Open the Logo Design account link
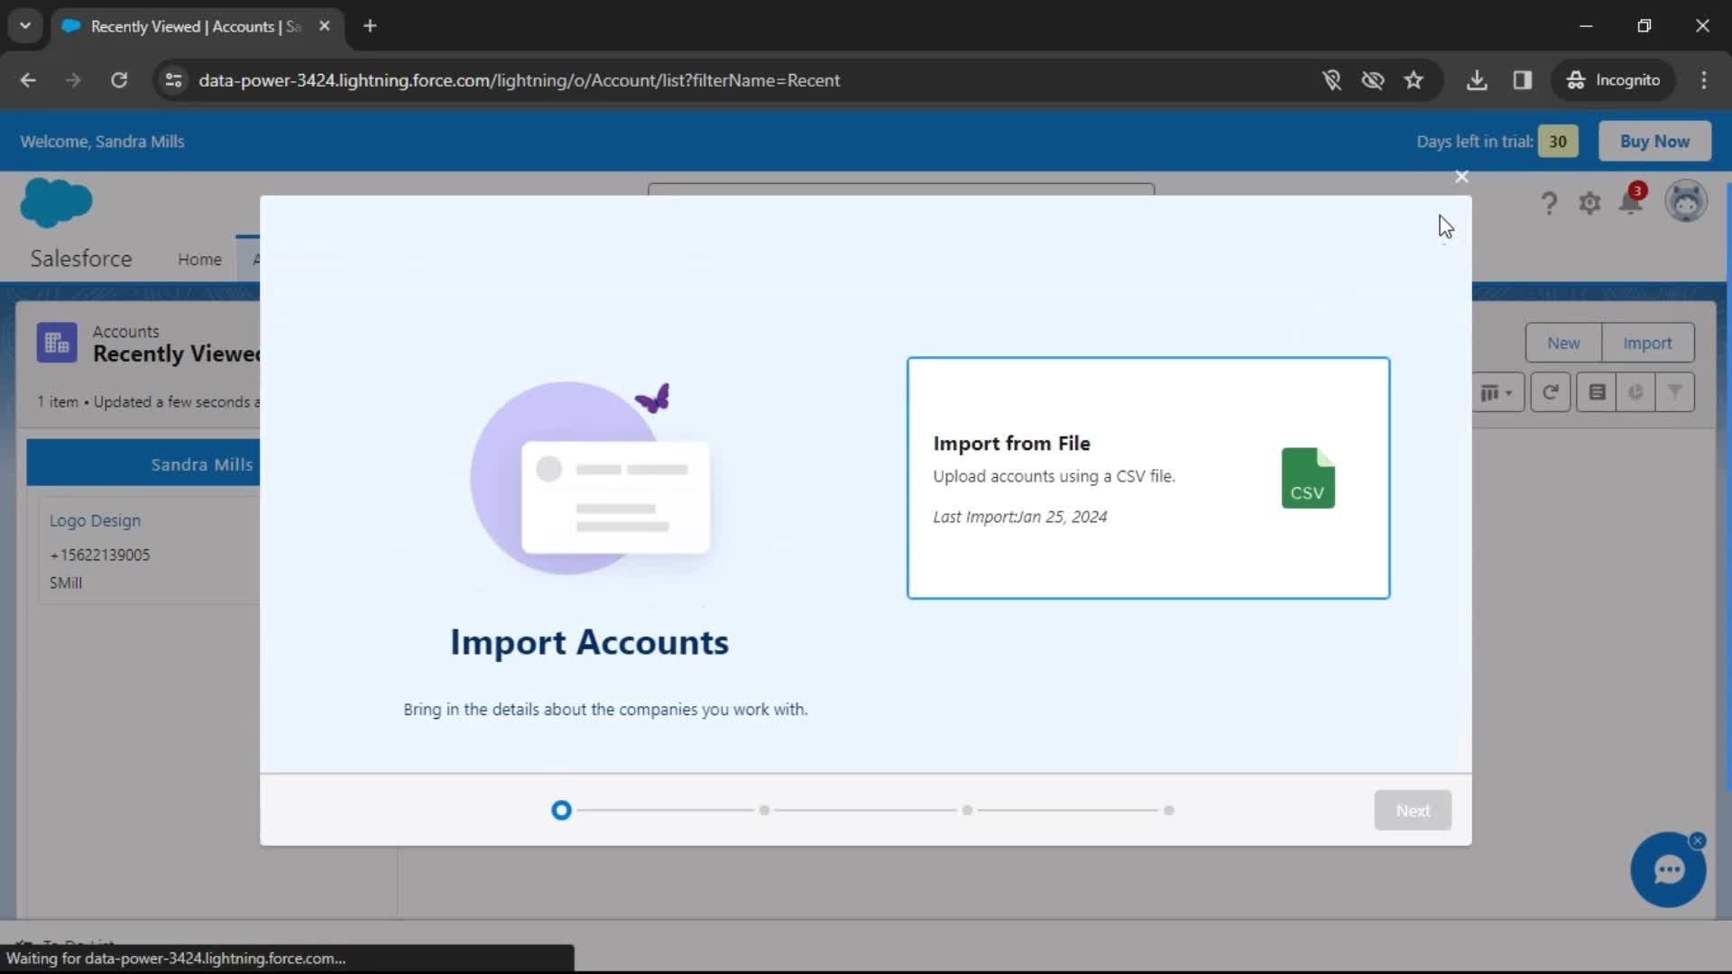The image size is (1732, 974). (x=95, y=520)
